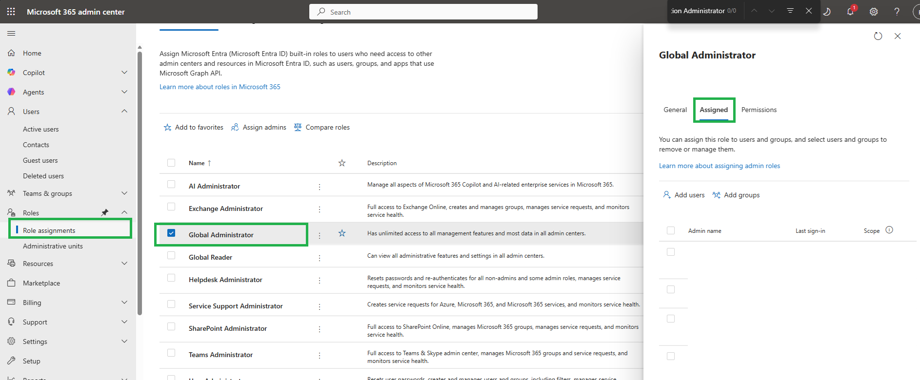Open the notifications bell icon
Screen dimensions: 920x380
click(850, 11)
